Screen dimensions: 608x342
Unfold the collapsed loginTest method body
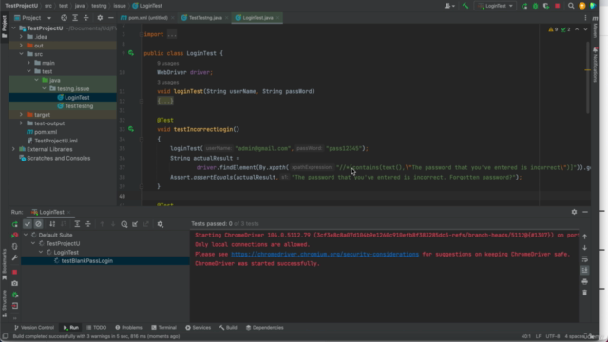[165, 101]
